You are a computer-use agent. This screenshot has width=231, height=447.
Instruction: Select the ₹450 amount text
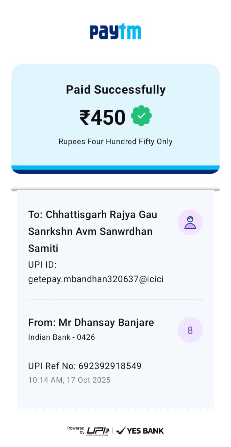tap(102, 117)
